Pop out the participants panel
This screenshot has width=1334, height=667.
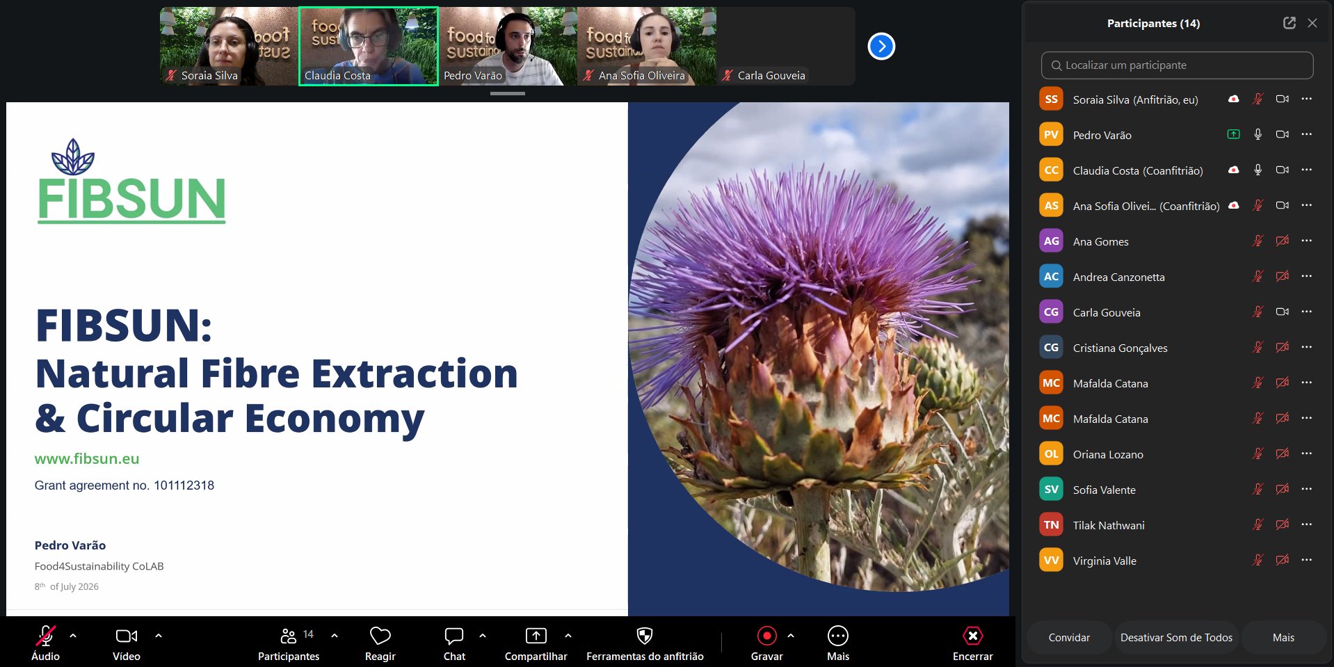(x=1289, y=23)
